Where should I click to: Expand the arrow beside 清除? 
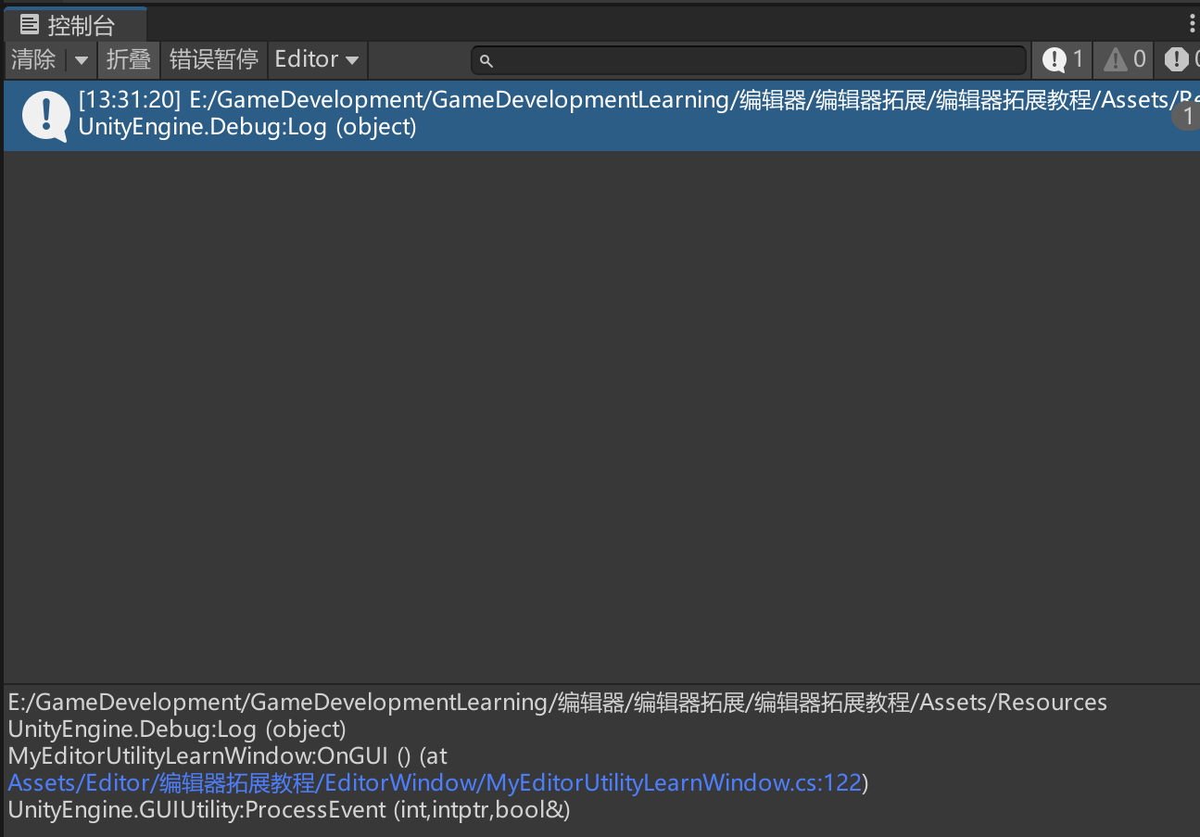(x=82, y=60)
